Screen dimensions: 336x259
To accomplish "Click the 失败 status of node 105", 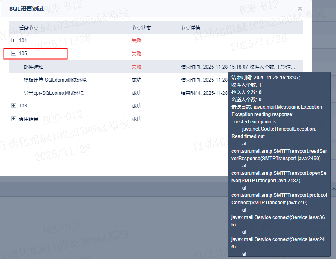I will point(136,54).
